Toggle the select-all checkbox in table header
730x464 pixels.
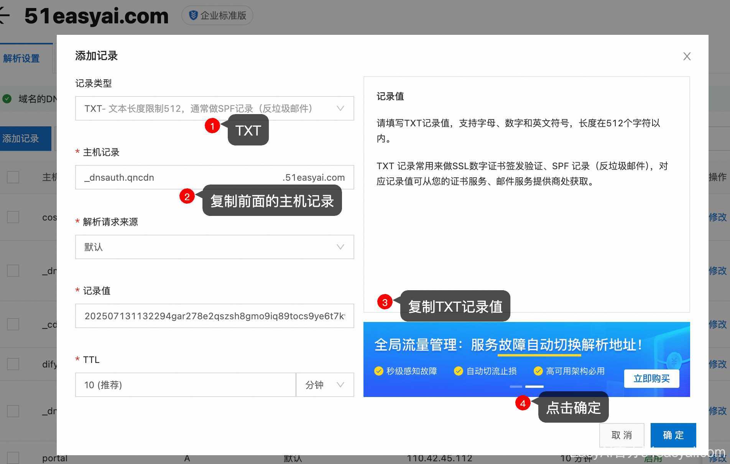tap(13, 177)
